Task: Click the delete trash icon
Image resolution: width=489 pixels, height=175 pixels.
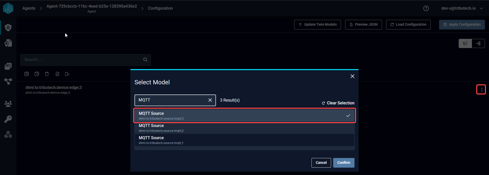Action: coord(47,74)
